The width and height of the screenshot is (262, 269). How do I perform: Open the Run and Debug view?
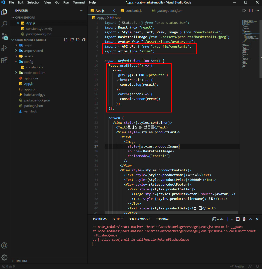point(5,48)
